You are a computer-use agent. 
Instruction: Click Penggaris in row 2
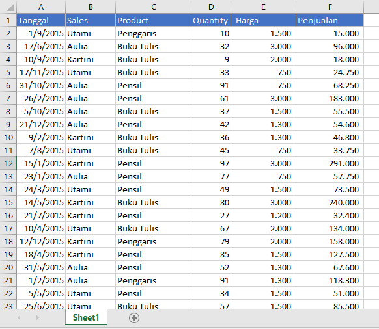[x=154, y=33]
